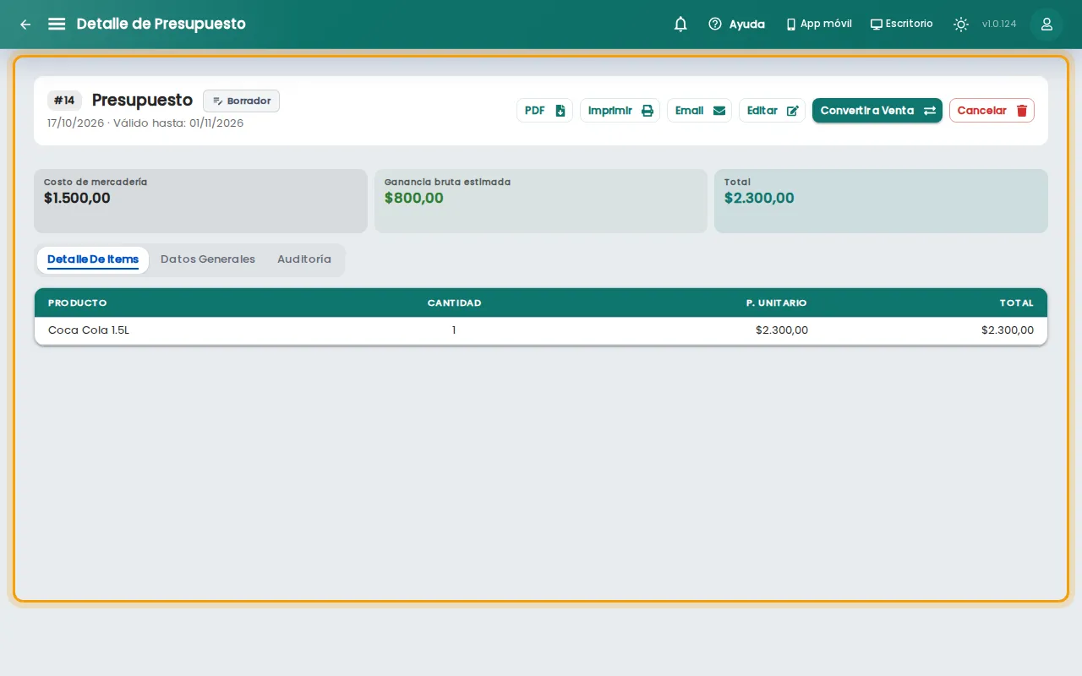Toggle the light/dark theme sun icon

(x=961, y=25)
